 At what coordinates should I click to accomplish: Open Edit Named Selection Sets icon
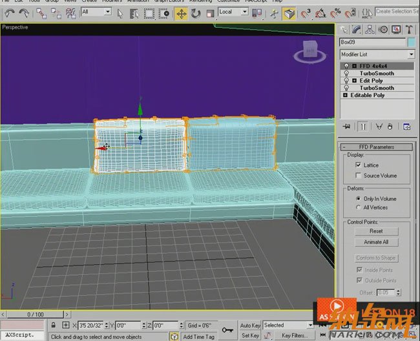point(367,14)
